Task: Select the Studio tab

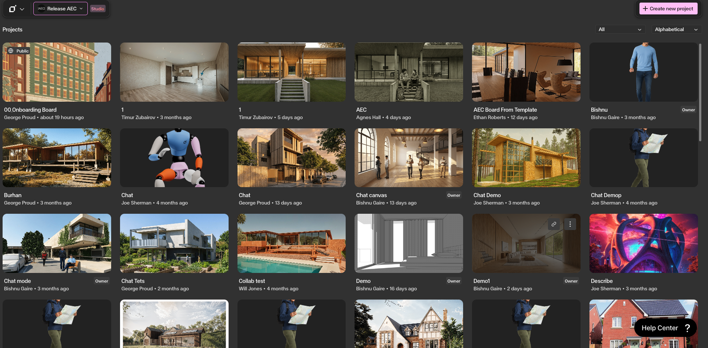Action: [x=97, y=9]
